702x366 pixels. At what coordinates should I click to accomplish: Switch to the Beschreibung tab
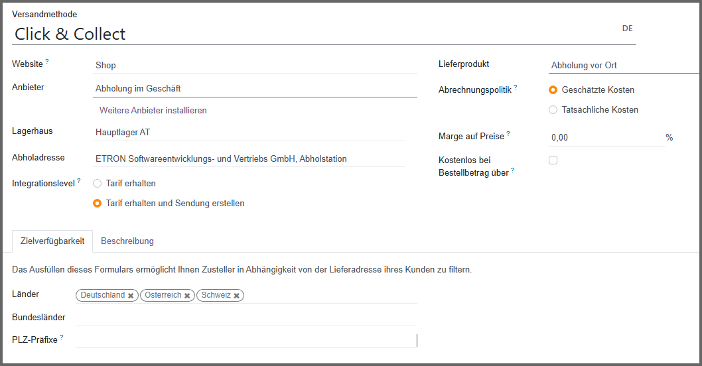click(x=127, y=241)
